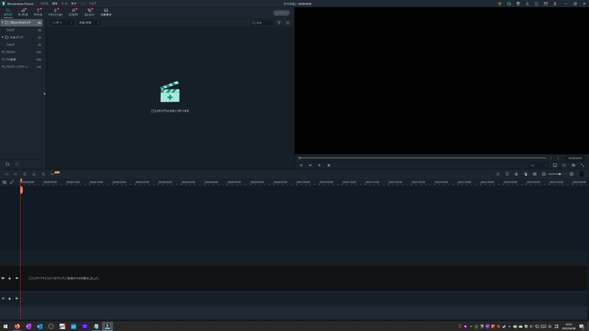Click the filter icon beside the search box
The height and width of the screenshot is (331, 589).
pyautogui.click(x=279, y=23)
